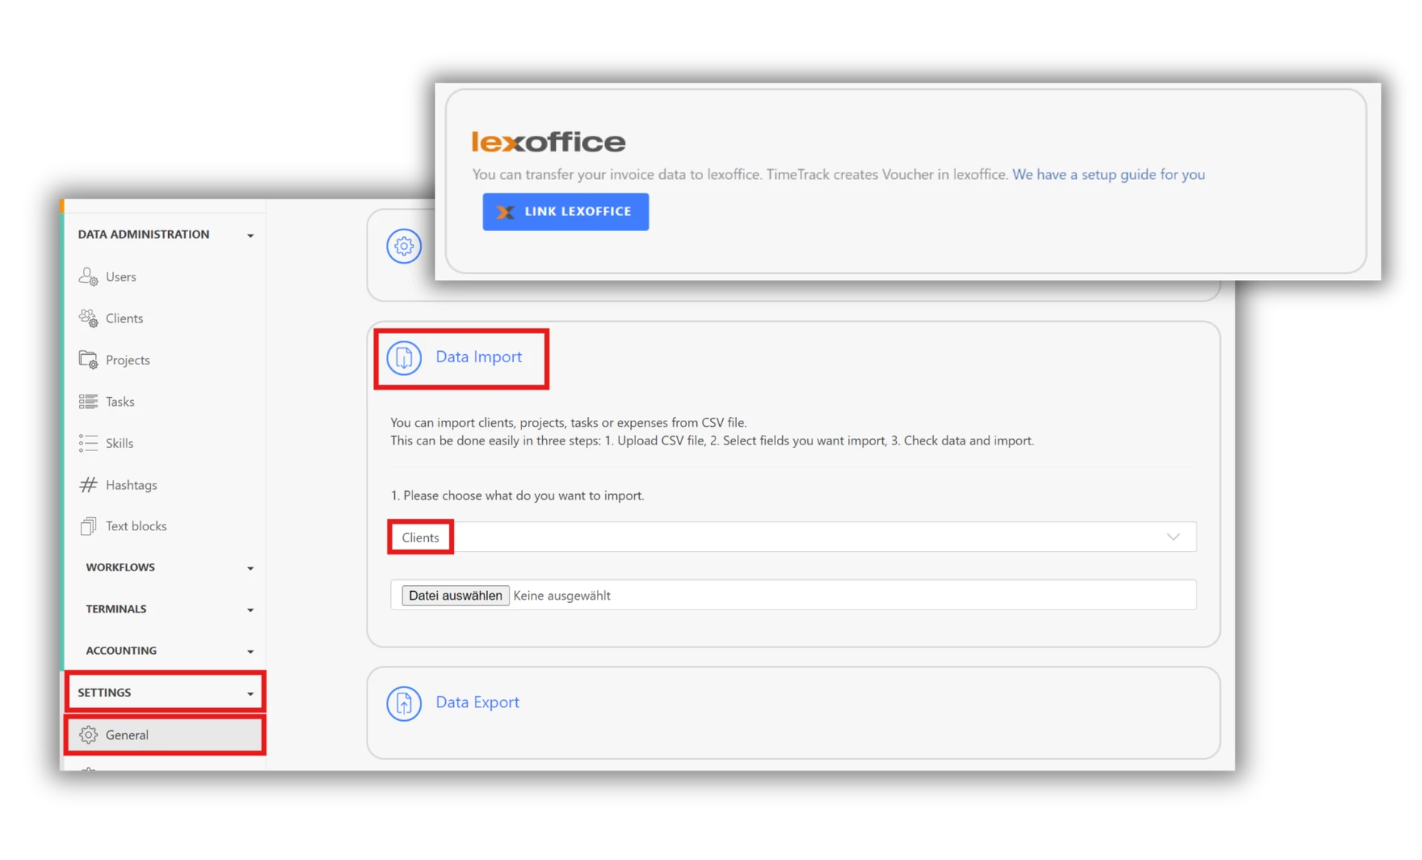Select the Users icon in the sidebar

(89, 276)
